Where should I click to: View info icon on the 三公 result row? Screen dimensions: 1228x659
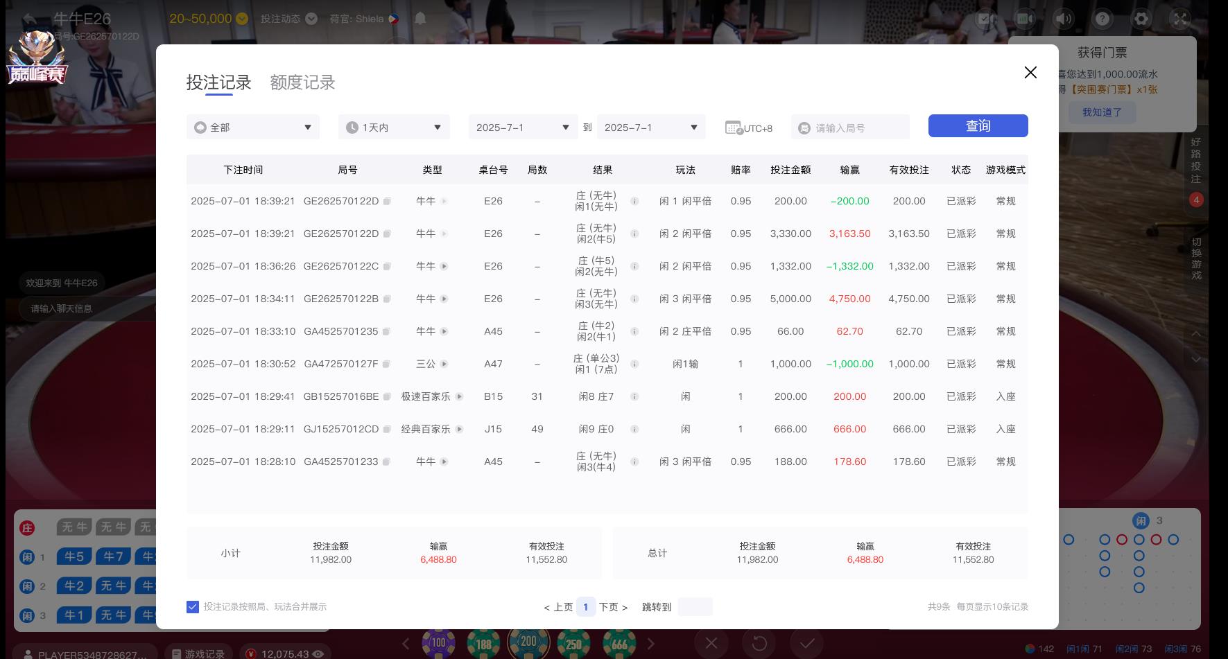click(634, 364)
